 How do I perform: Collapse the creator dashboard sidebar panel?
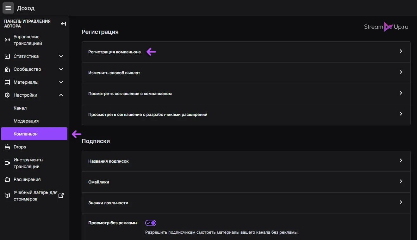click(63, 24)
